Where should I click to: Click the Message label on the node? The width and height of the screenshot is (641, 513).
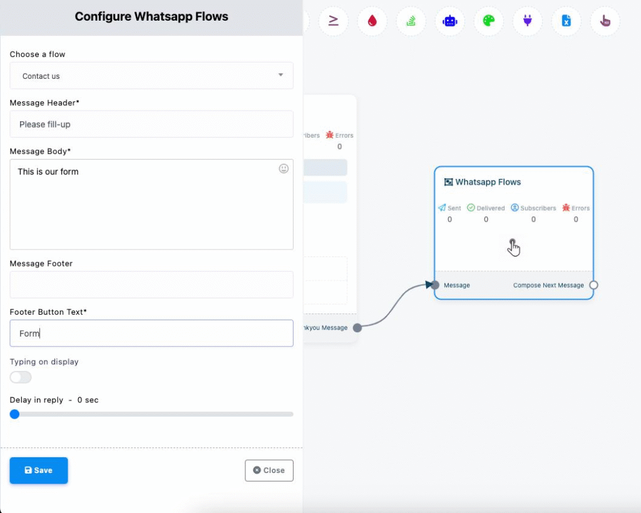456,285
